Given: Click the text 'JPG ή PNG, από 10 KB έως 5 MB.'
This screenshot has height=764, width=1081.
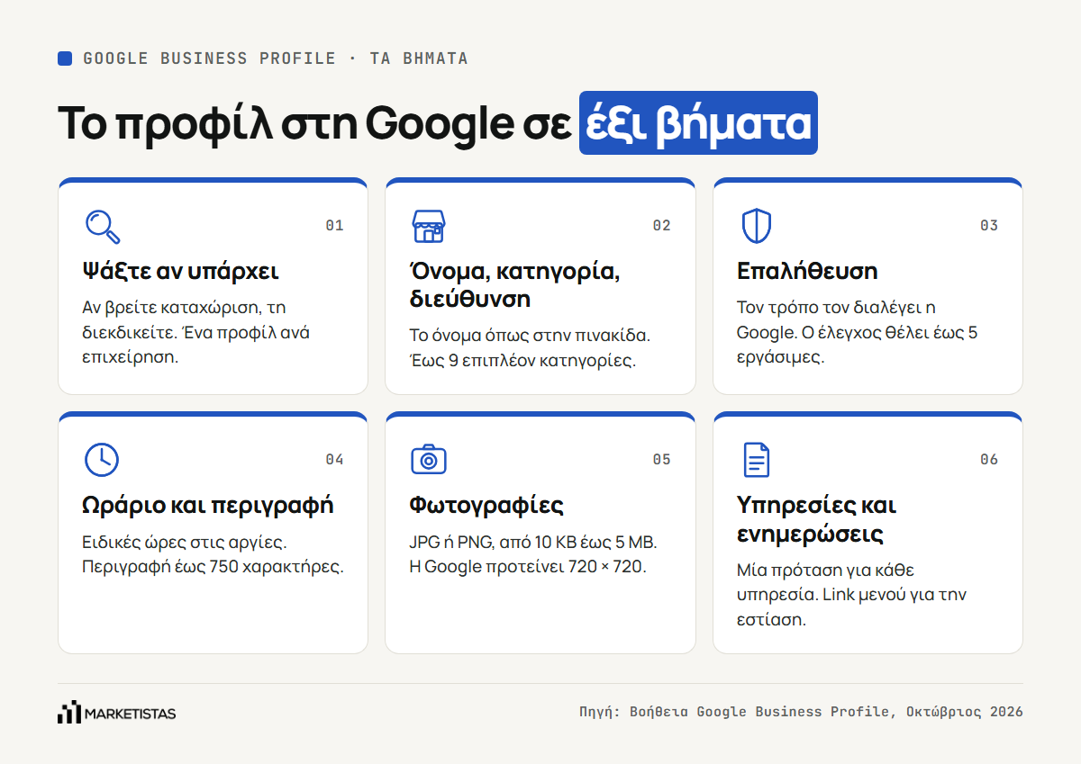Looking at the screenshot, I should (x=533, y=543).
